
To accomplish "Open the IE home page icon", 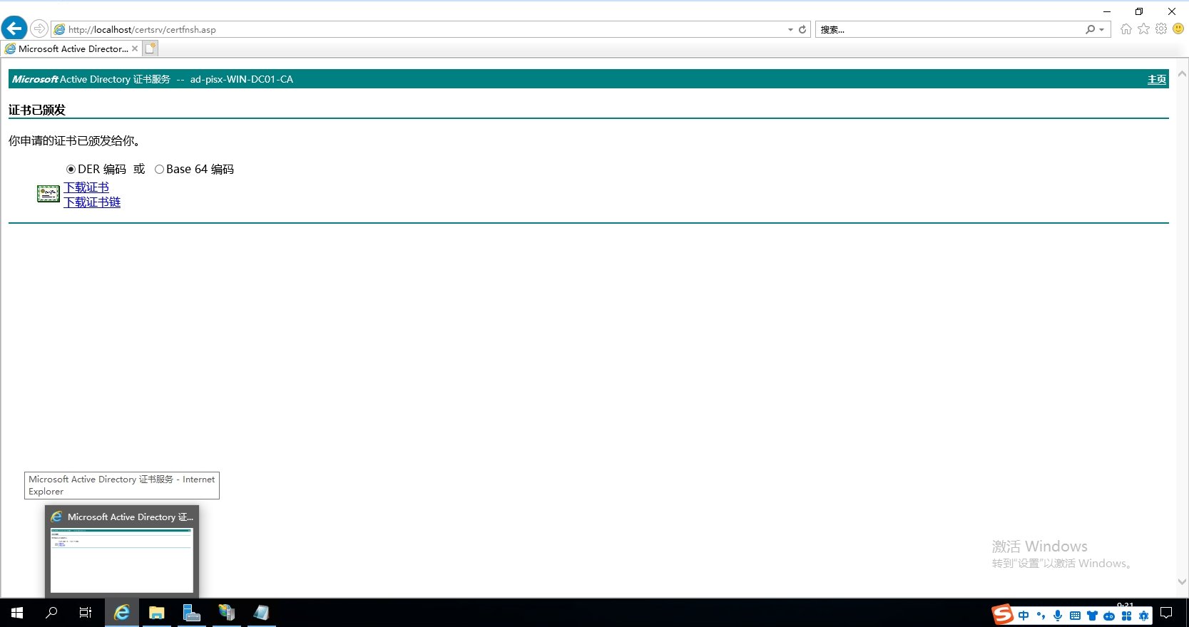I will point(1126,28).
